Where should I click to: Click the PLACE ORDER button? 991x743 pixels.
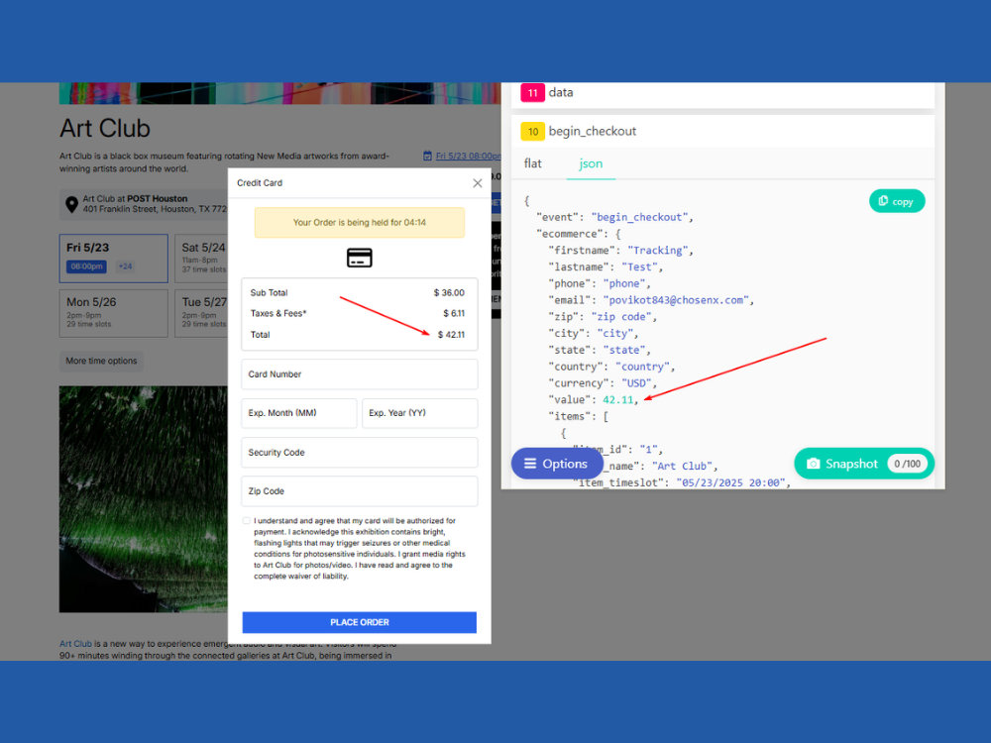point(359,622)
